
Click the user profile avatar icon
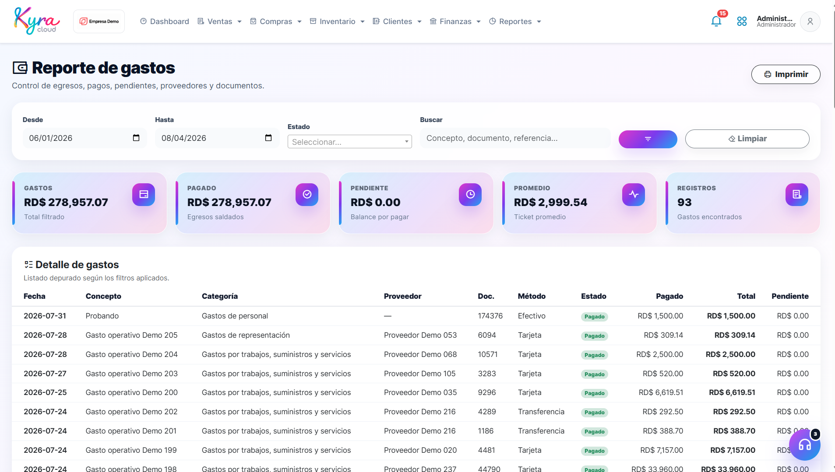click(x=810, y=21)
